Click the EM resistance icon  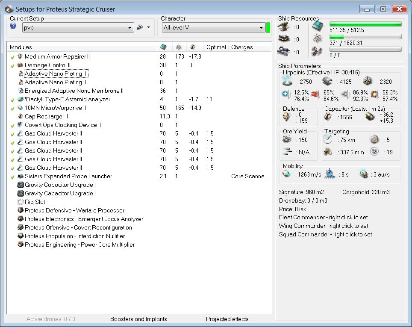(286, 94)
